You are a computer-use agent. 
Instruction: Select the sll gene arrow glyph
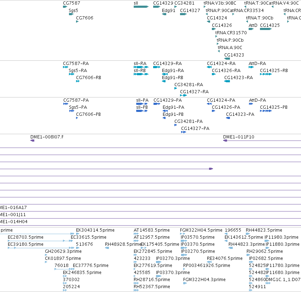pos(141,7)
